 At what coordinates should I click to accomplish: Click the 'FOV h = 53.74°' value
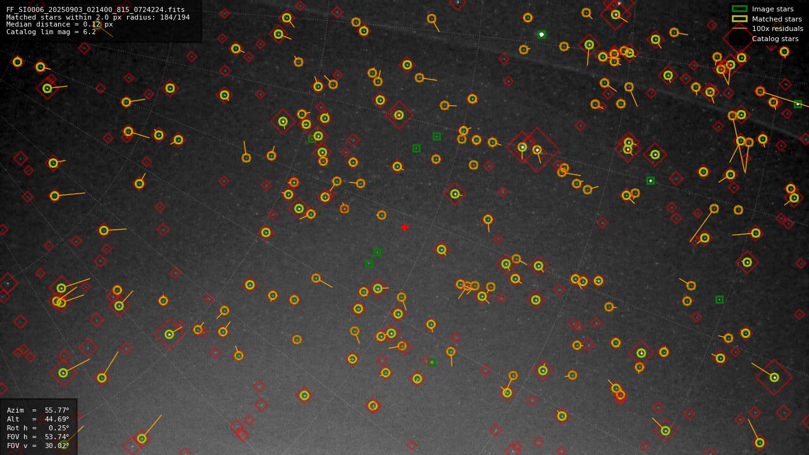38,437
